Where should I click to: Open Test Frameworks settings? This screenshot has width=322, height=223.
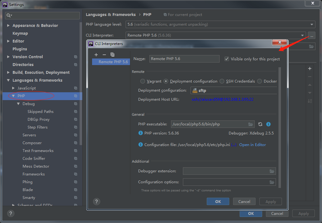[38, 151]
